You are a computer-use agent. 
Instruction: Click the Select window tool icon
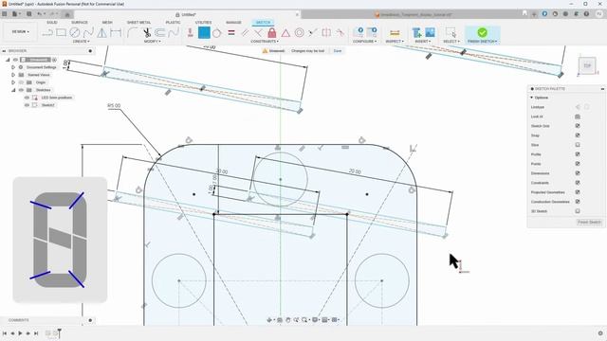[451, 33]
